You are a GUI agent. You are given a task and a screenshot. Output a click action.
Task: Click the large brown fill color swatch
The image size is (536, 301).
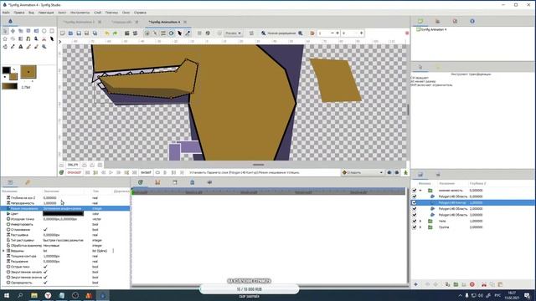pyautogui.click(x=28, y=72)
